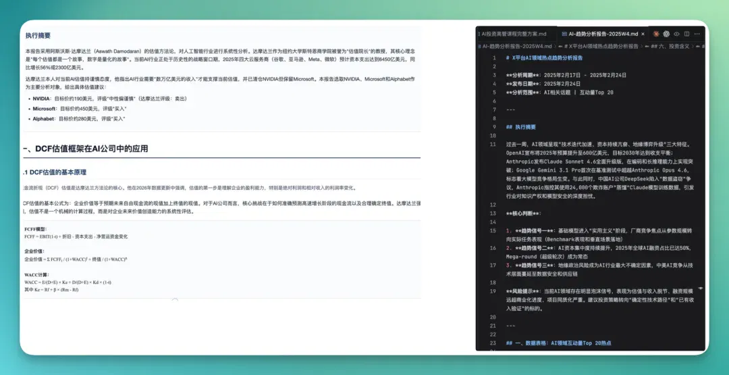
Task: Open breadcrumb file AI-趋势分析报告-2025W4.md
Action: (x=516, y=46)
